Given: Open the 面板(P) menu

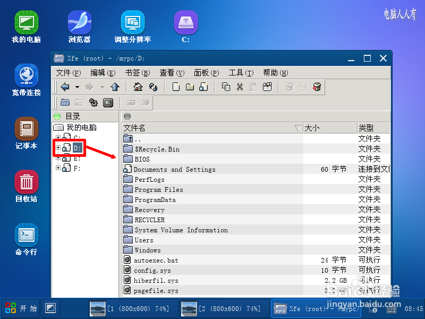Looking at the screenshot, I should pyautogui.click(x=206, y=73).
